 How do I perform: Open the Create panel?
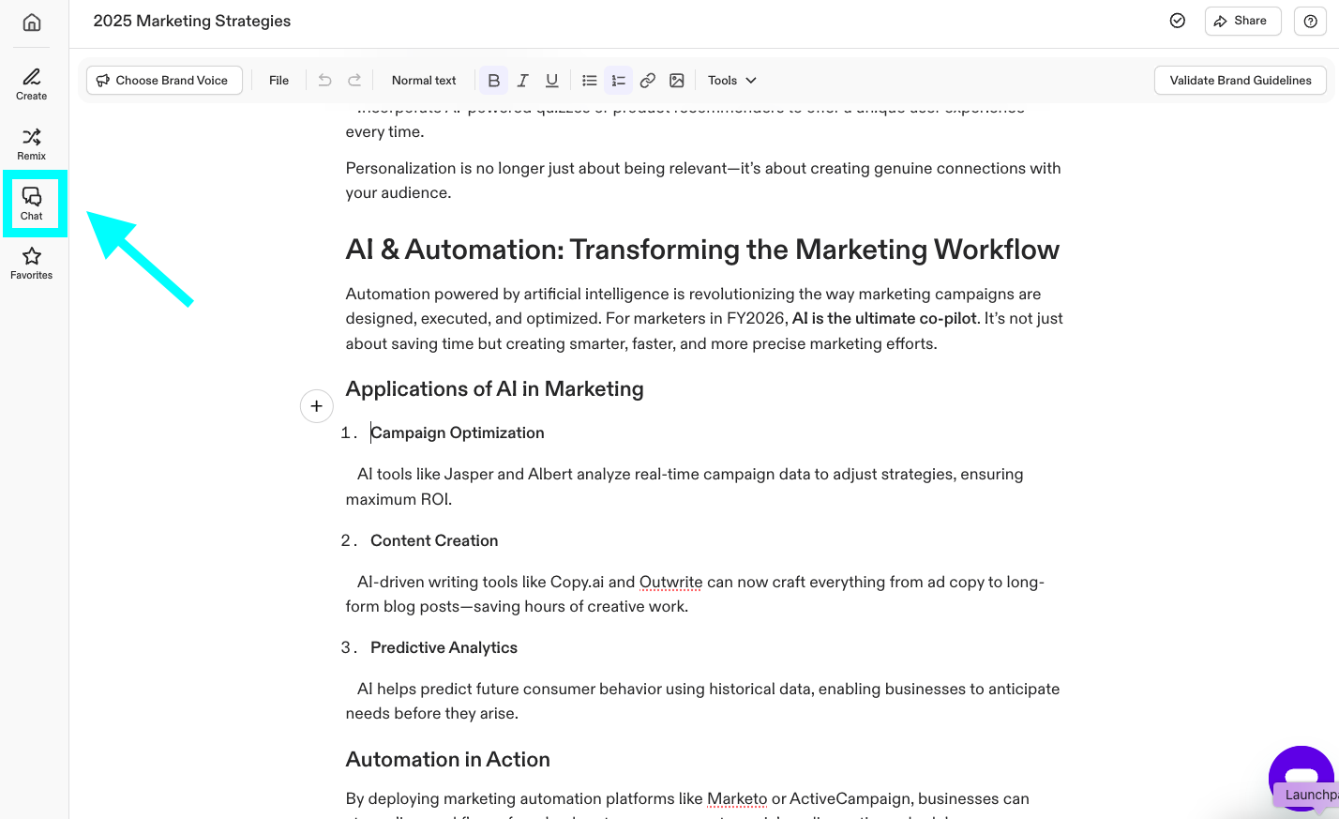click(32, 83)
